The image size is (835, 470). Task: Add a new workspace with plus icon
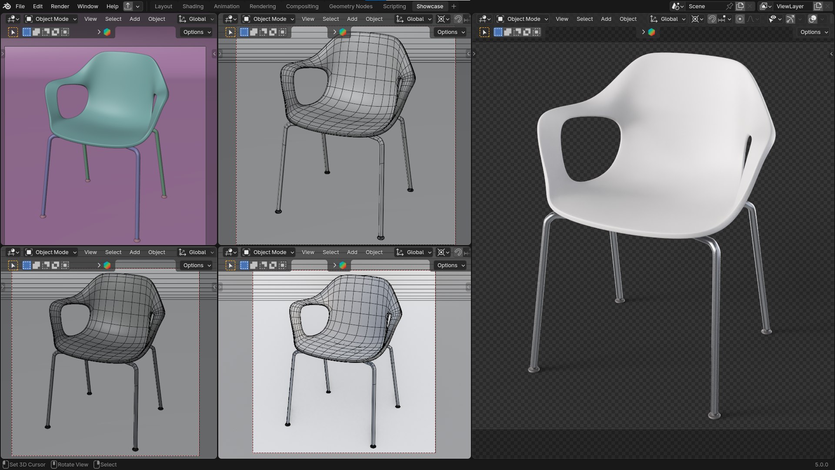pyautogui.click(x=454, y=6)
